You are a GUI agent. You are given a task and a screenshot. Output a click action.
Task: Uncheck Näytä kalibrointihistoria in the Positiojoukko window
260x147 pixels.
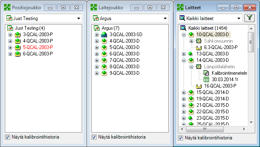click(x=7, y=137)
